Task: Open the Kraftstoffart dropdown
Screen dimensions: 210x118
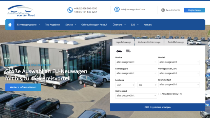Action: (x=179, y=85)
